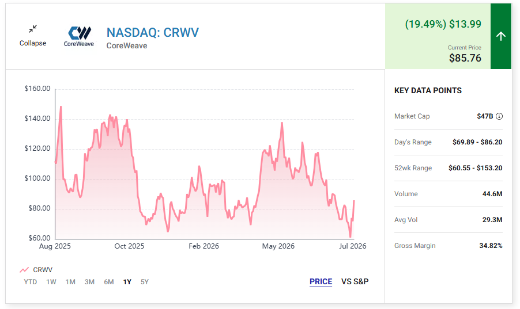The width and height of the screenshot is (520, 309).
Task: Click the Day's Range value $69.89 - $86.20
Action: pyautogui.click(x=477, y=142)
